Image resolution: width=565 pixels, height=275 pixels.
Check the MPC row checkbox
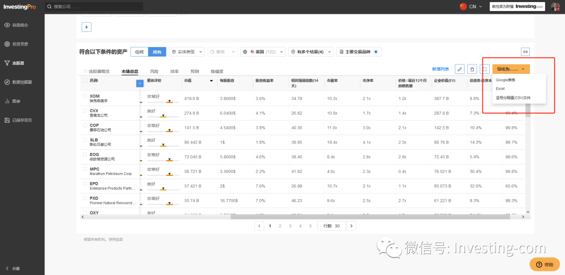[85, 169]
